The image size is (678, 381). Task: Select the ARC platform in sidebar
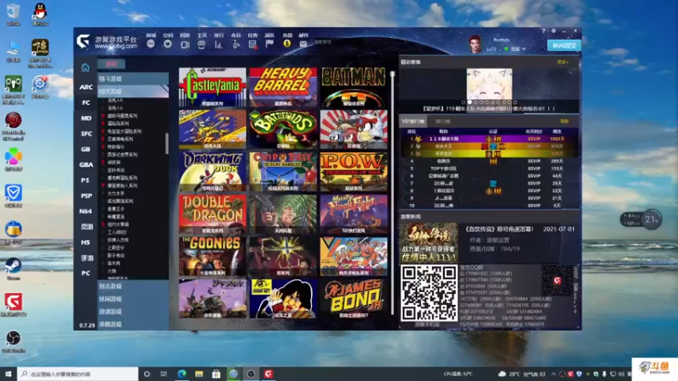(x=86, y=87)
